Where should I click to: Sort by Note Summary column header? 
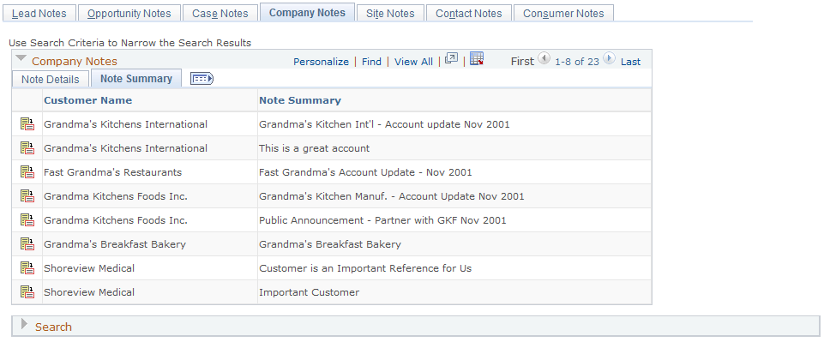(x=300, y=100)
